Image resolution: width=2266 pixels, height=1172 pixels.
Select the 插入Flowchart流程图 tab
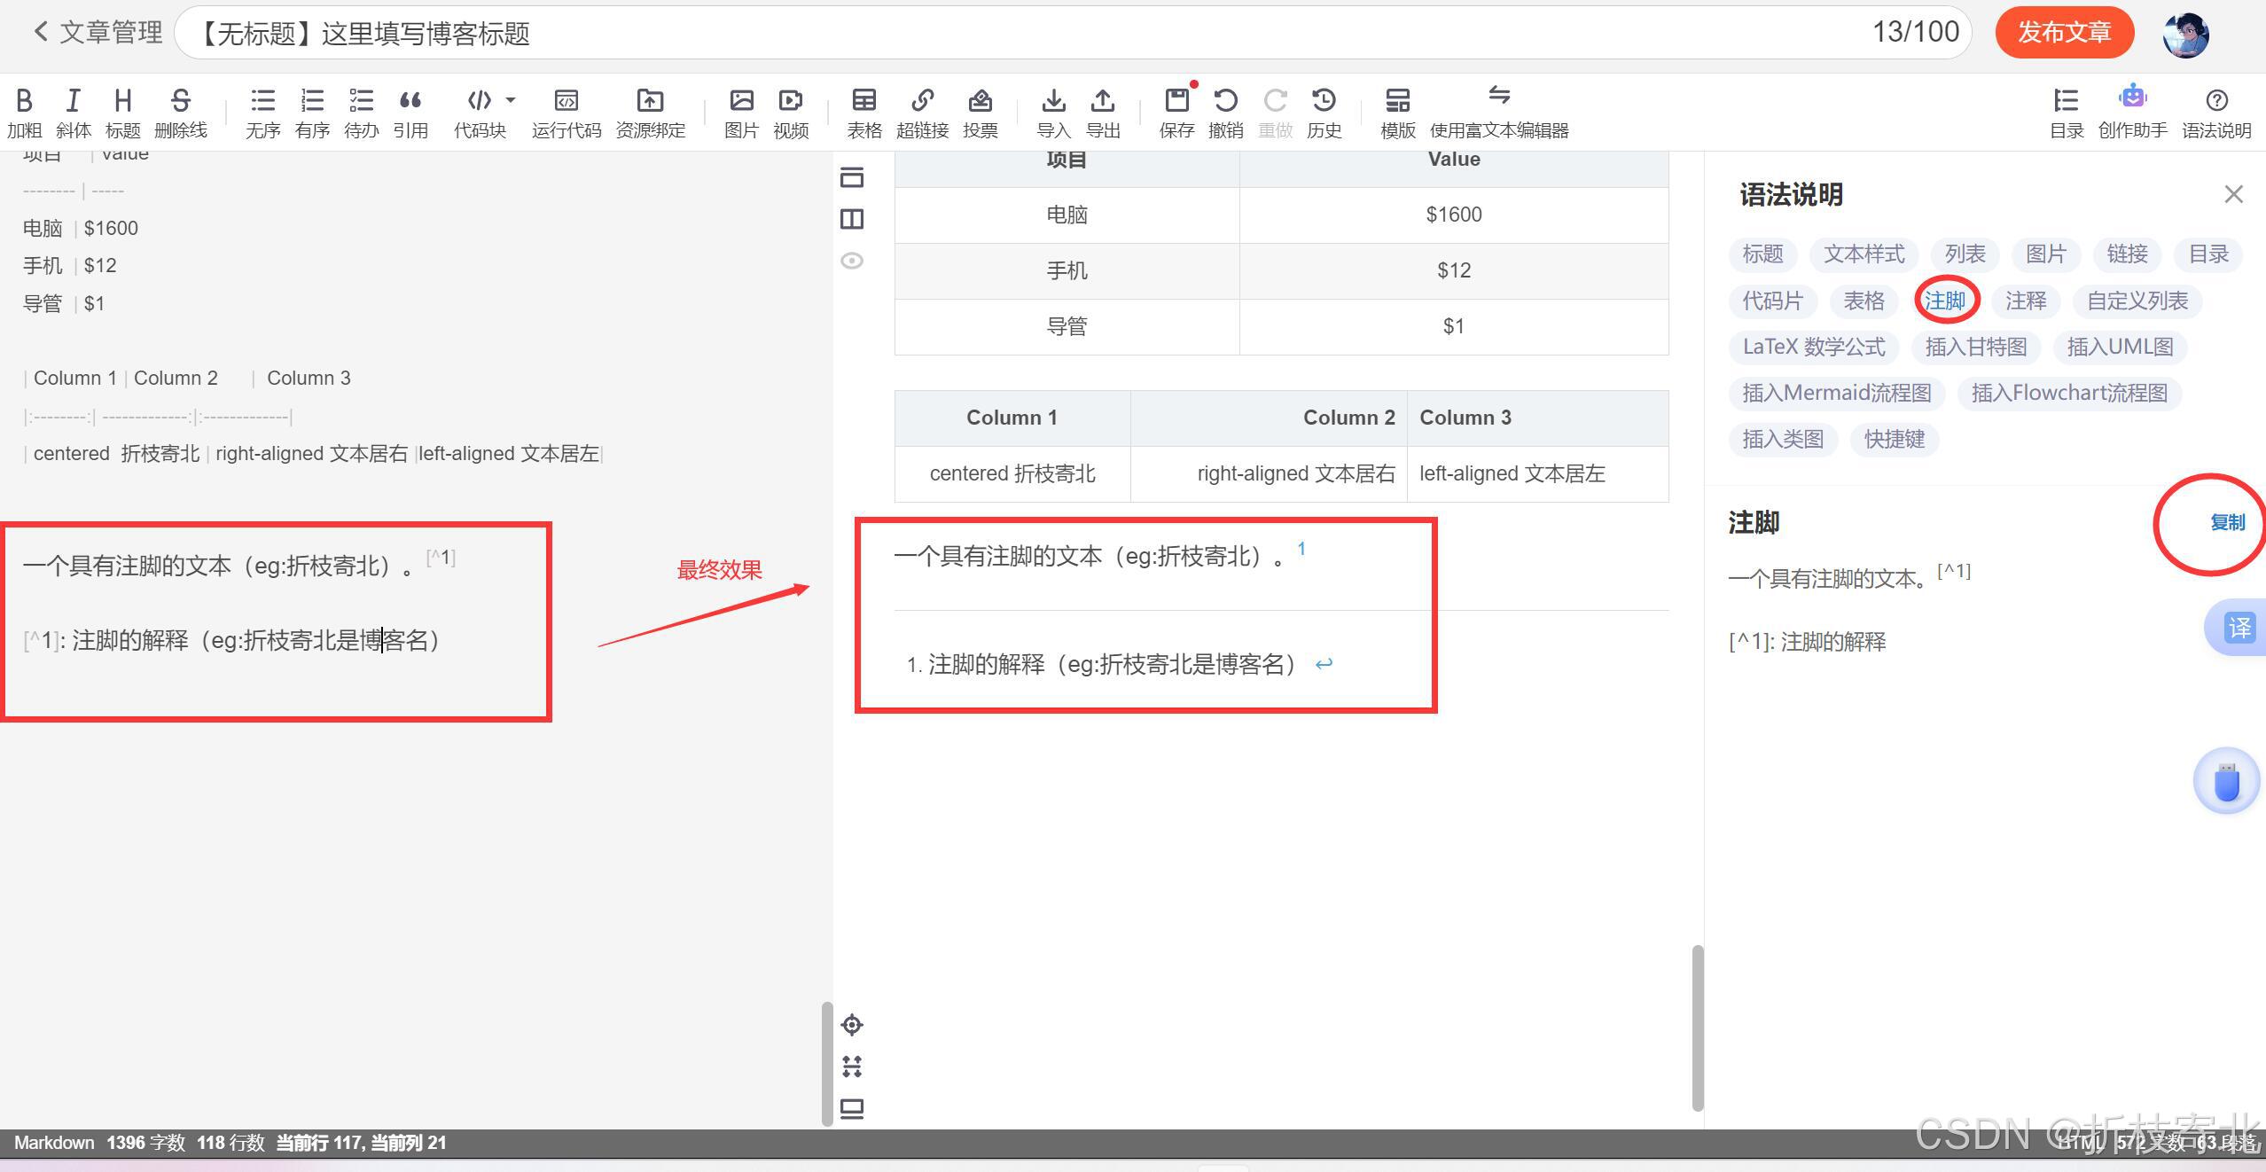click(x=2069, y=393)
